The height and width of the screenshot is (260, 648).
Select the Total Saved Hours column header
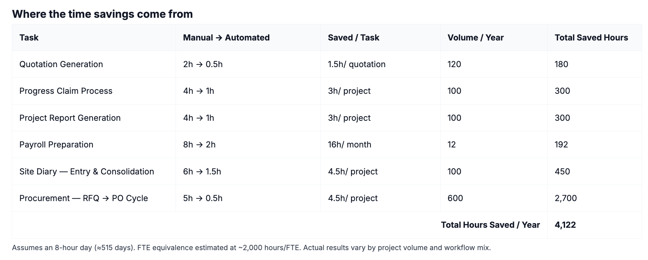(x=591, y=38)
